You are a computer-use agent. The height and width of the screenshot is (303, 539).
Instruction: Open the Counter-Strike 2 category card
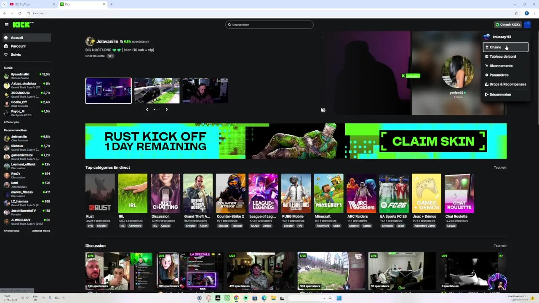tap(230, 194)
